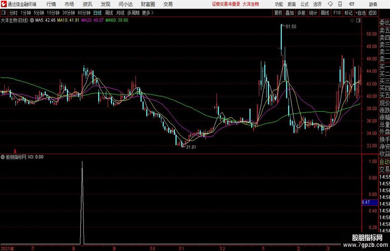Click the month 12 marker on time axis

pyautogui.click(x=222, y=249)
